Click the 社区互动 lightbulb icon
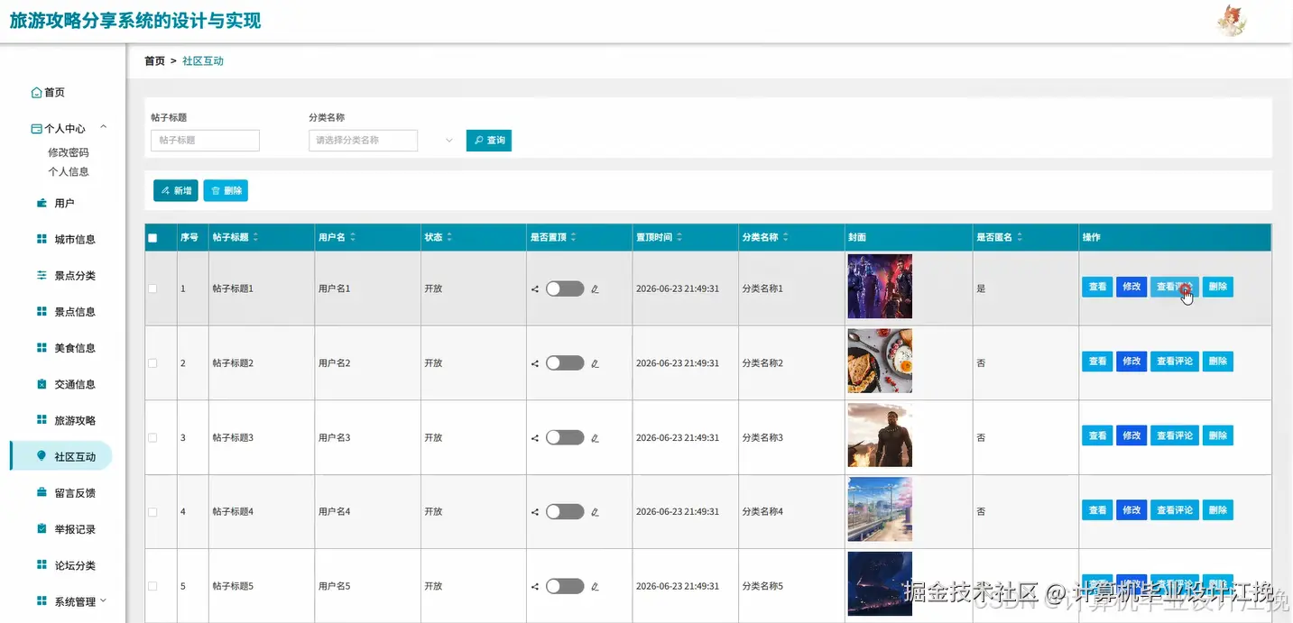The width and height of the screenshot is (1293, 623). [42, 456]
